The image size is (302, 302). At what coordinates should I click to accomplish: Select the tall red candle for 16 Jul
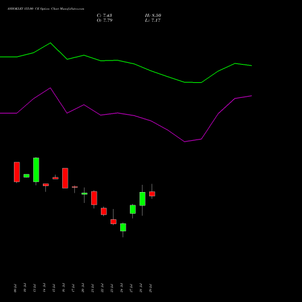(65, 178)
